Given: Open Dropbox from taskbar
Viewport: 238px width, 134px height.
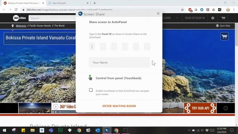Looking at the screenshot, I should 42,130.
